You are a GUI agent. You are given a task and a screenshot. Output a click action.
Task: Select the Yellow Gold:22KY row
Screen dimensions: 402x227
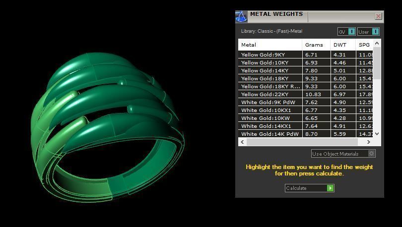pyautogui.click(x=306, y=94)
